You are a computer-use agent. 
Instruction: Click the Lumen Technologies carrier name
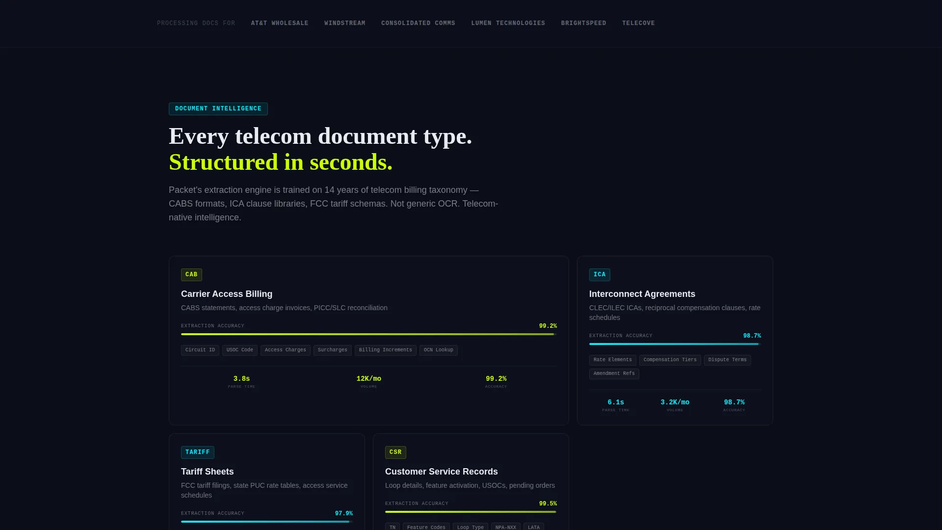[x=508, y=23]
